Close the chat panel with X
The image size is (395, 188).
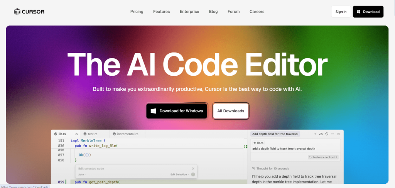tap(339, 134)
